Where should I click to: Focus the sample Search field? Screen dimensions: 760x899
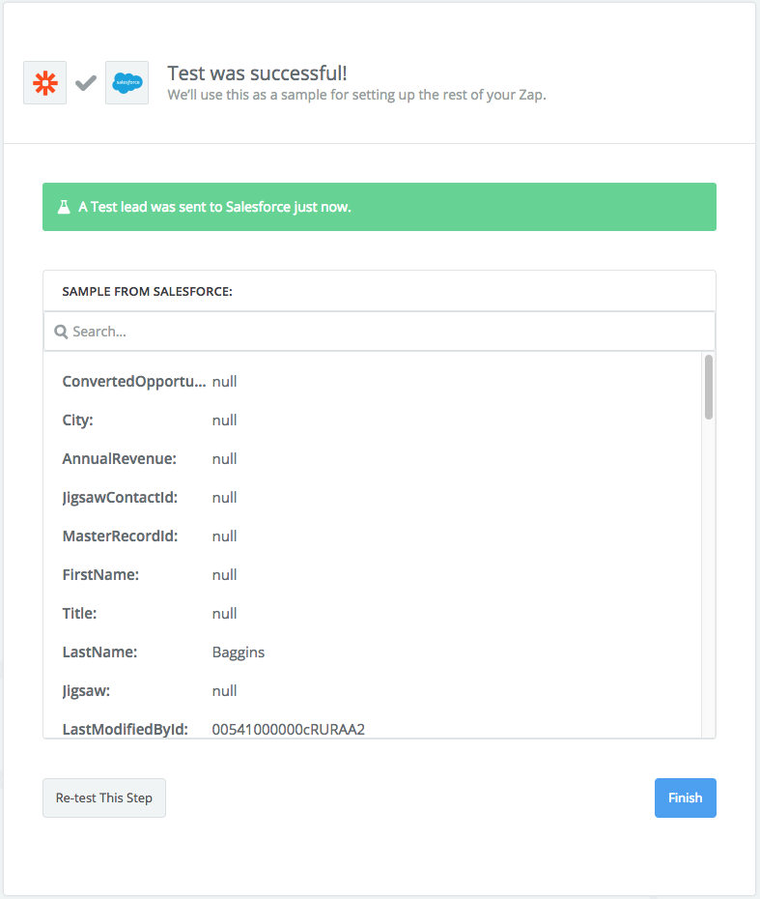(380, 332)
